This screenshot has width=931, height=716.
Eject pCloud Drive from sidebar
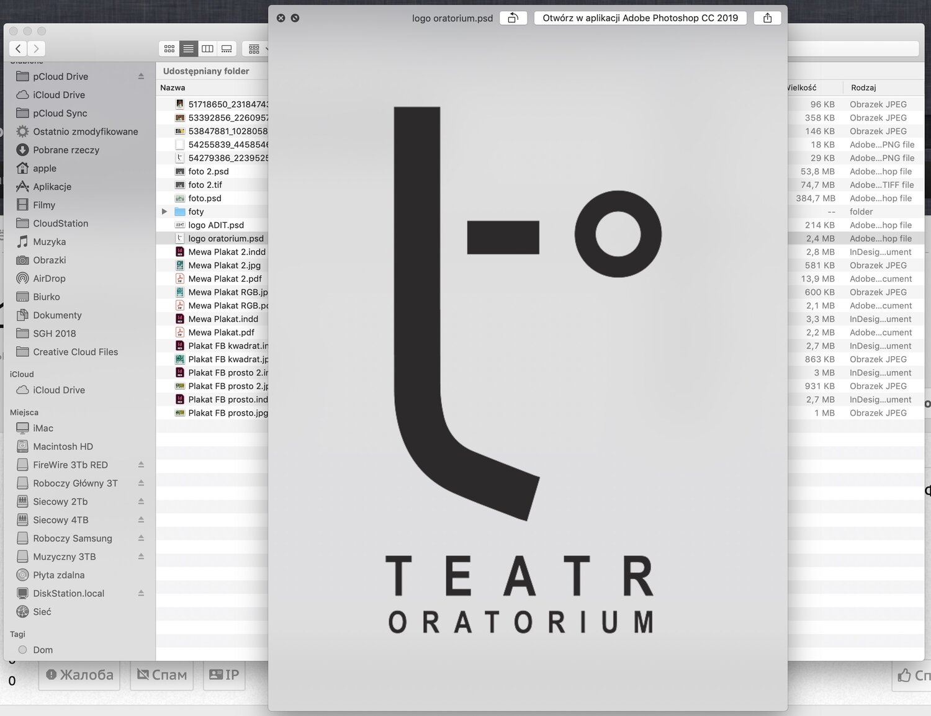tap(141, 76)
